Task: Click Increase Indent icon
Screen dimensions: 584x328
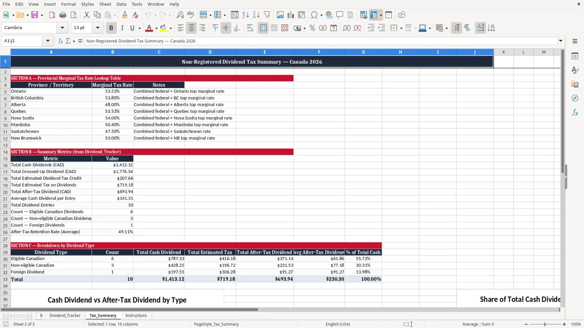Action: tap(371, 28)
